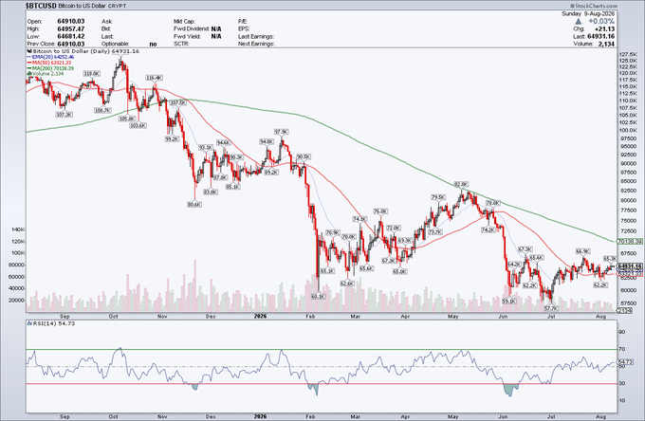Click the 74.1K peak price label
Screen dimensions: 645x421
[x=359, y=219]
